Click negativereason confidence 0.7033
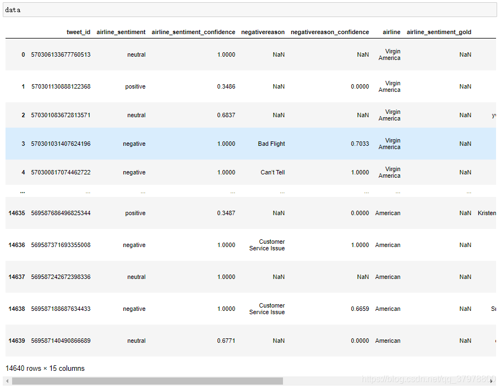Image resolution: width=501 pixels, height=389 pixels. pos(360,144)
